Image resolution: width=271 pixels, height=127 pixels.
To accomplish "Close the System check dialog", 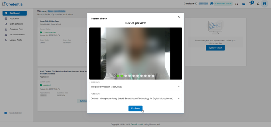I will (x=179, y=17).
